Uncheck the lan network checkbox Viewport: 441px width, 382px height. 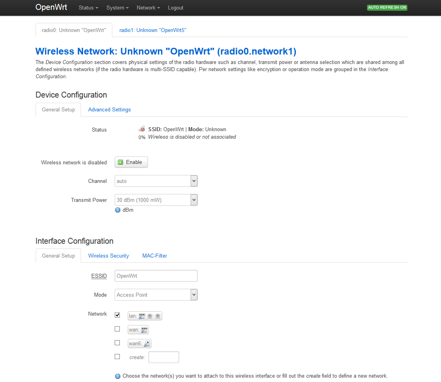click(x=117, y=315)
